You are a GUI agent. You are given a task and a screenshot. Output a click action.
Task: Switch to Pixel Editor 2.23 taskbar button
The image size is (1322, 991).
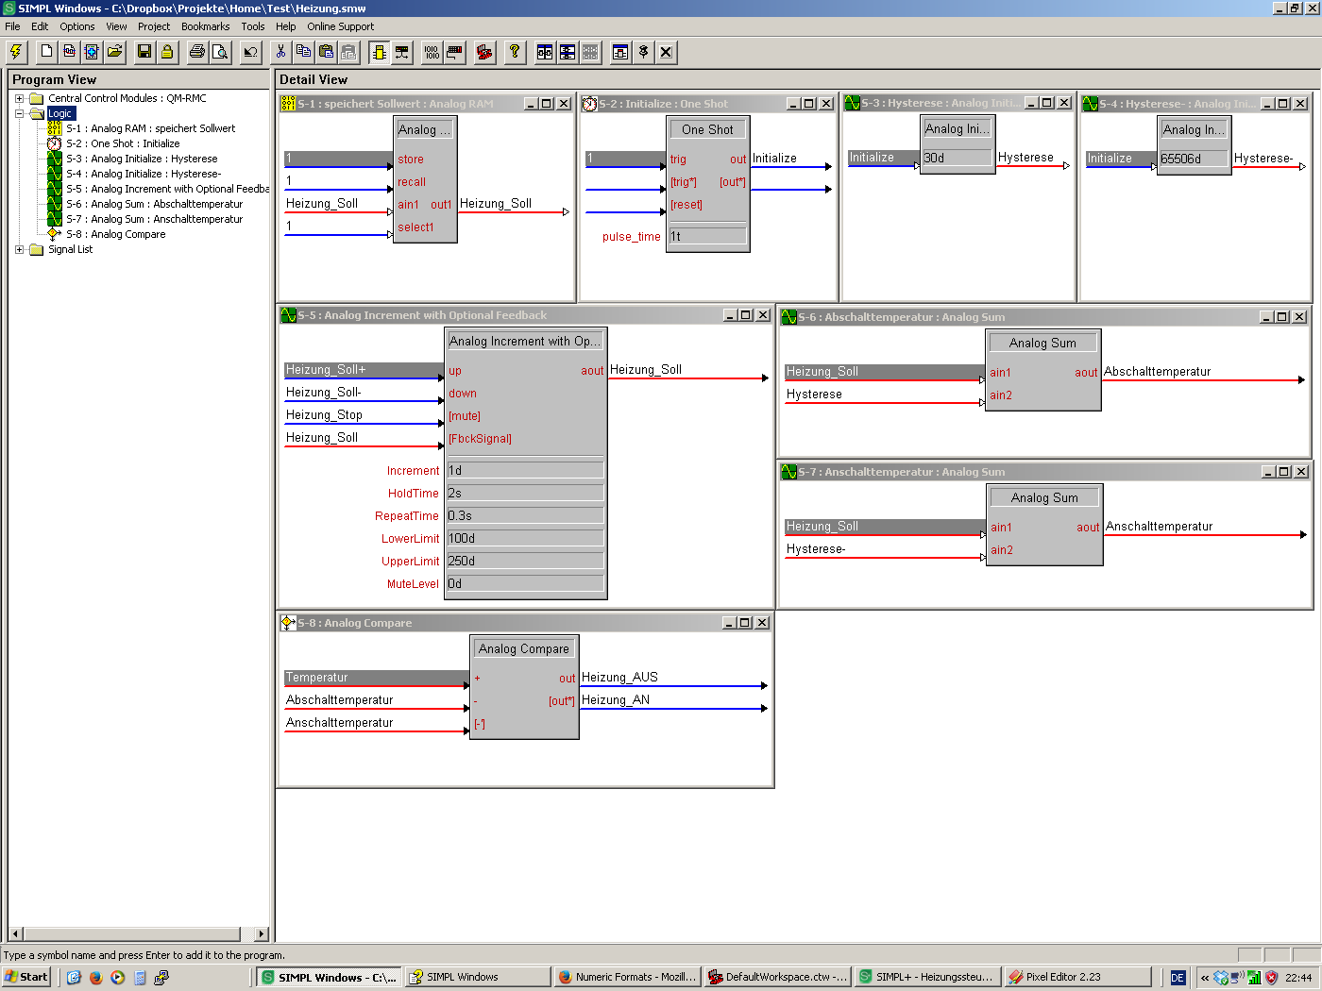click(x=1076, y=977)
